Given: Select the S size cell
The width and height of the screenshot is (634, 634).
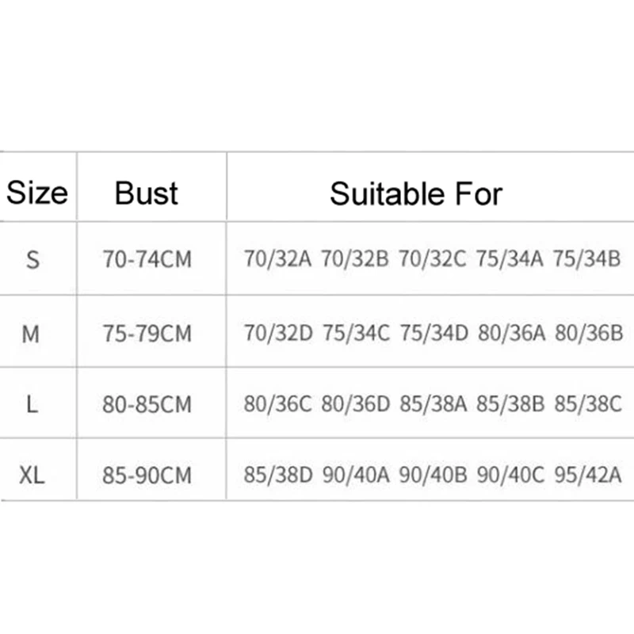Looking at the screenshot, I should click(32, 260).
